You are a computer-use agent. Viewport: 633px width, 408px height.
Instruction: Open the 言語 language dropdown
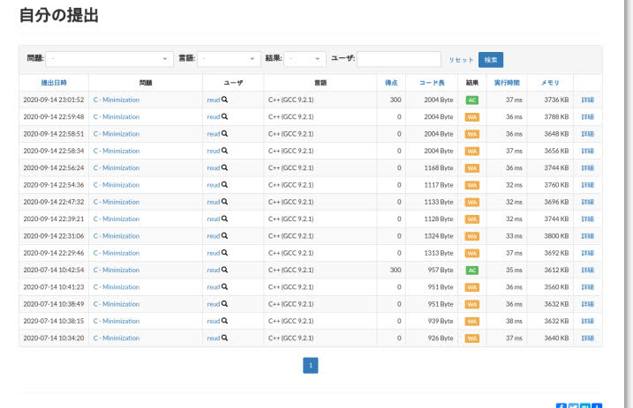[229, 59]
